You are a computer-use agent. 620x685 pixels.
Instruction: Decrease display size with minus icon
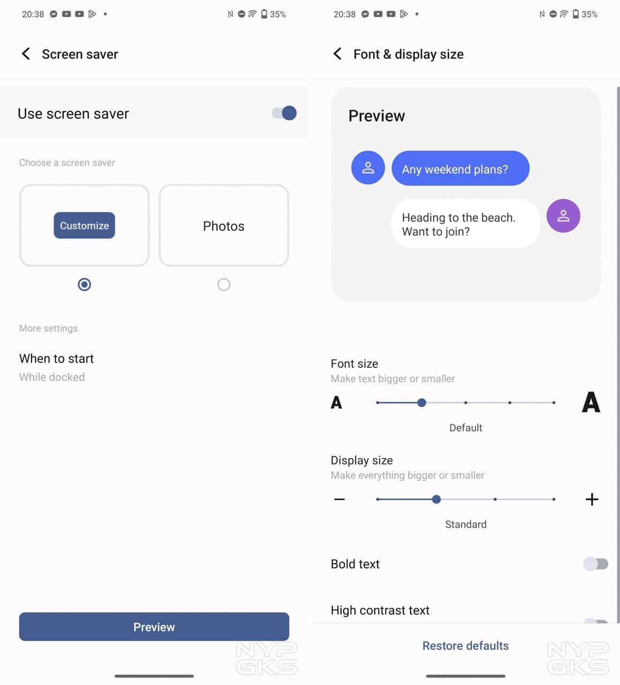[339, 499]
